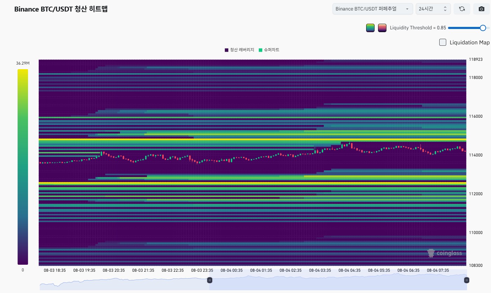Click the 118923 price axis label
Screen dimensions: 491x293
[476, 59]
